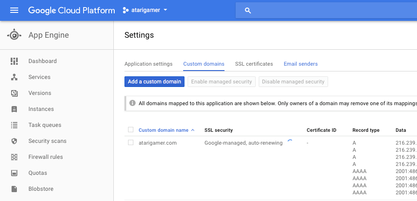This screenshot has height=201, width=417.
Task: Click the SSL security column header
Action: [219, 130]
